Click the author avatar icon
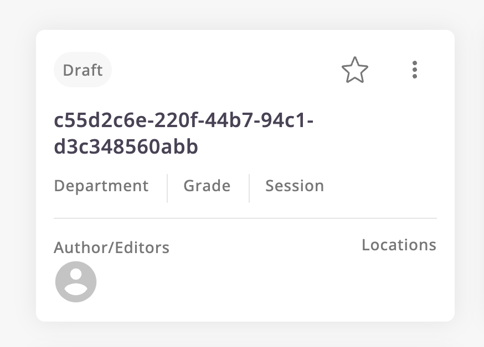 [76, 282]
